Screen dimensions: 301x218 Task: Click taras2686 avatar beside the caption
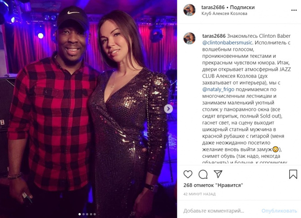tap(189, 38)
